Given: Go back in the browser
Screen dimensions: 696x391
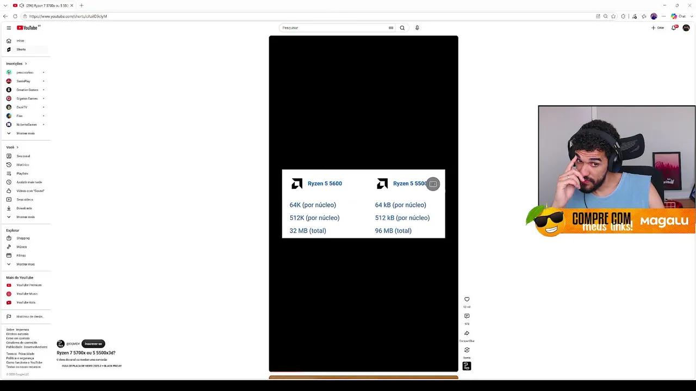Looking at the screenshot, I should (5, 16).
